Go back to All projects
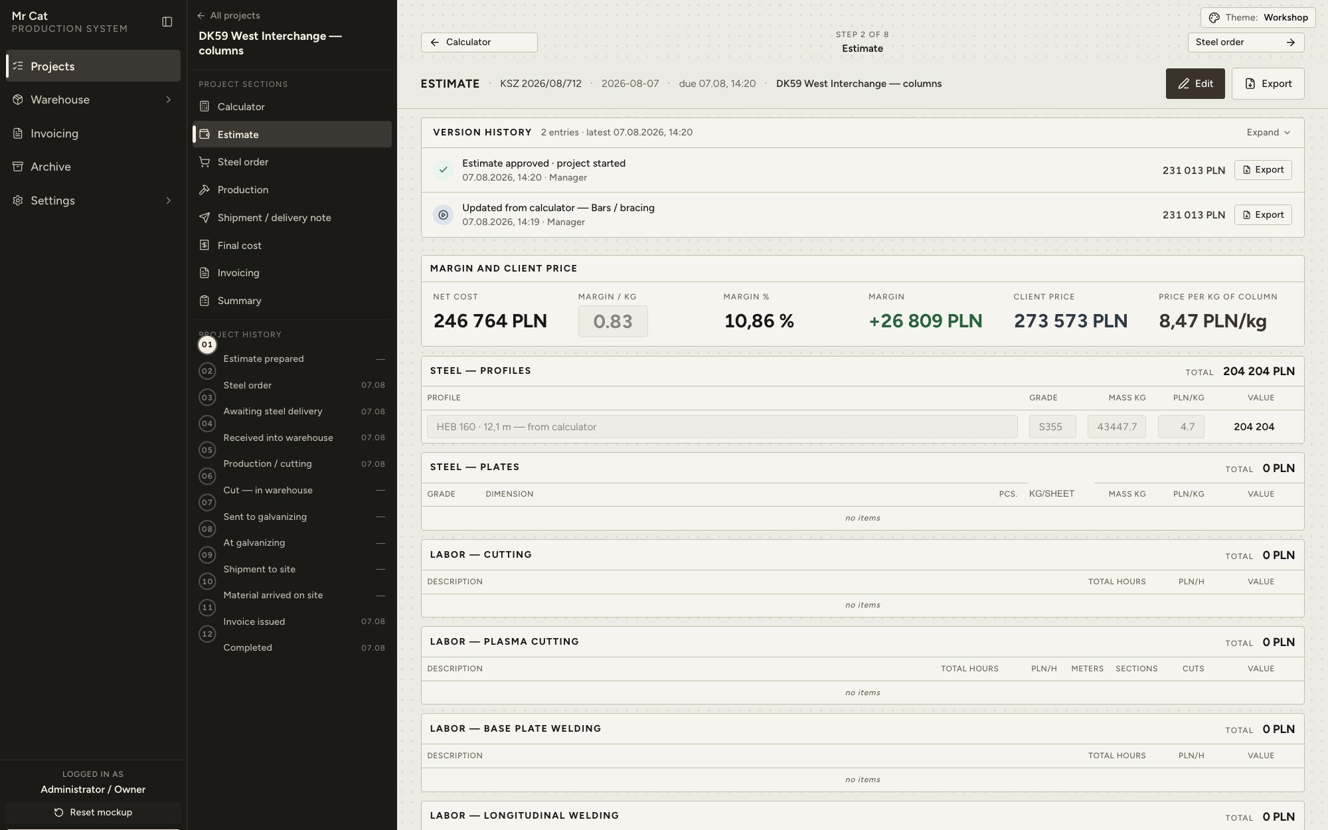The width and height of the screenshot is (1328, 830). pyautogui.click(x=228, y=15)
